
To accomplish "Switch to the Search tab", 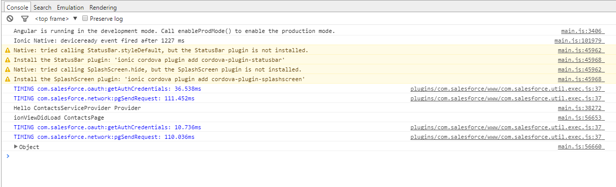I will point(43,8).
